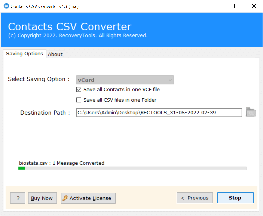Viewport: 263px width, 216px height.
Task: Go back with the Previous button
Action: 195,198
